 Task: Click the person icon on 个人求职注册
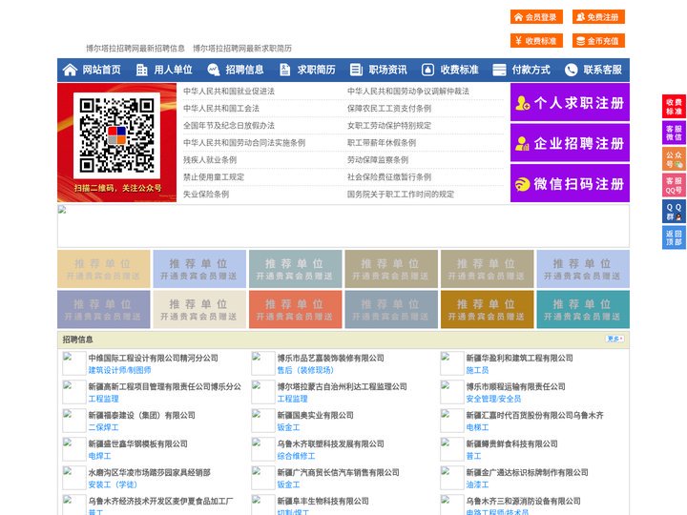522,103
